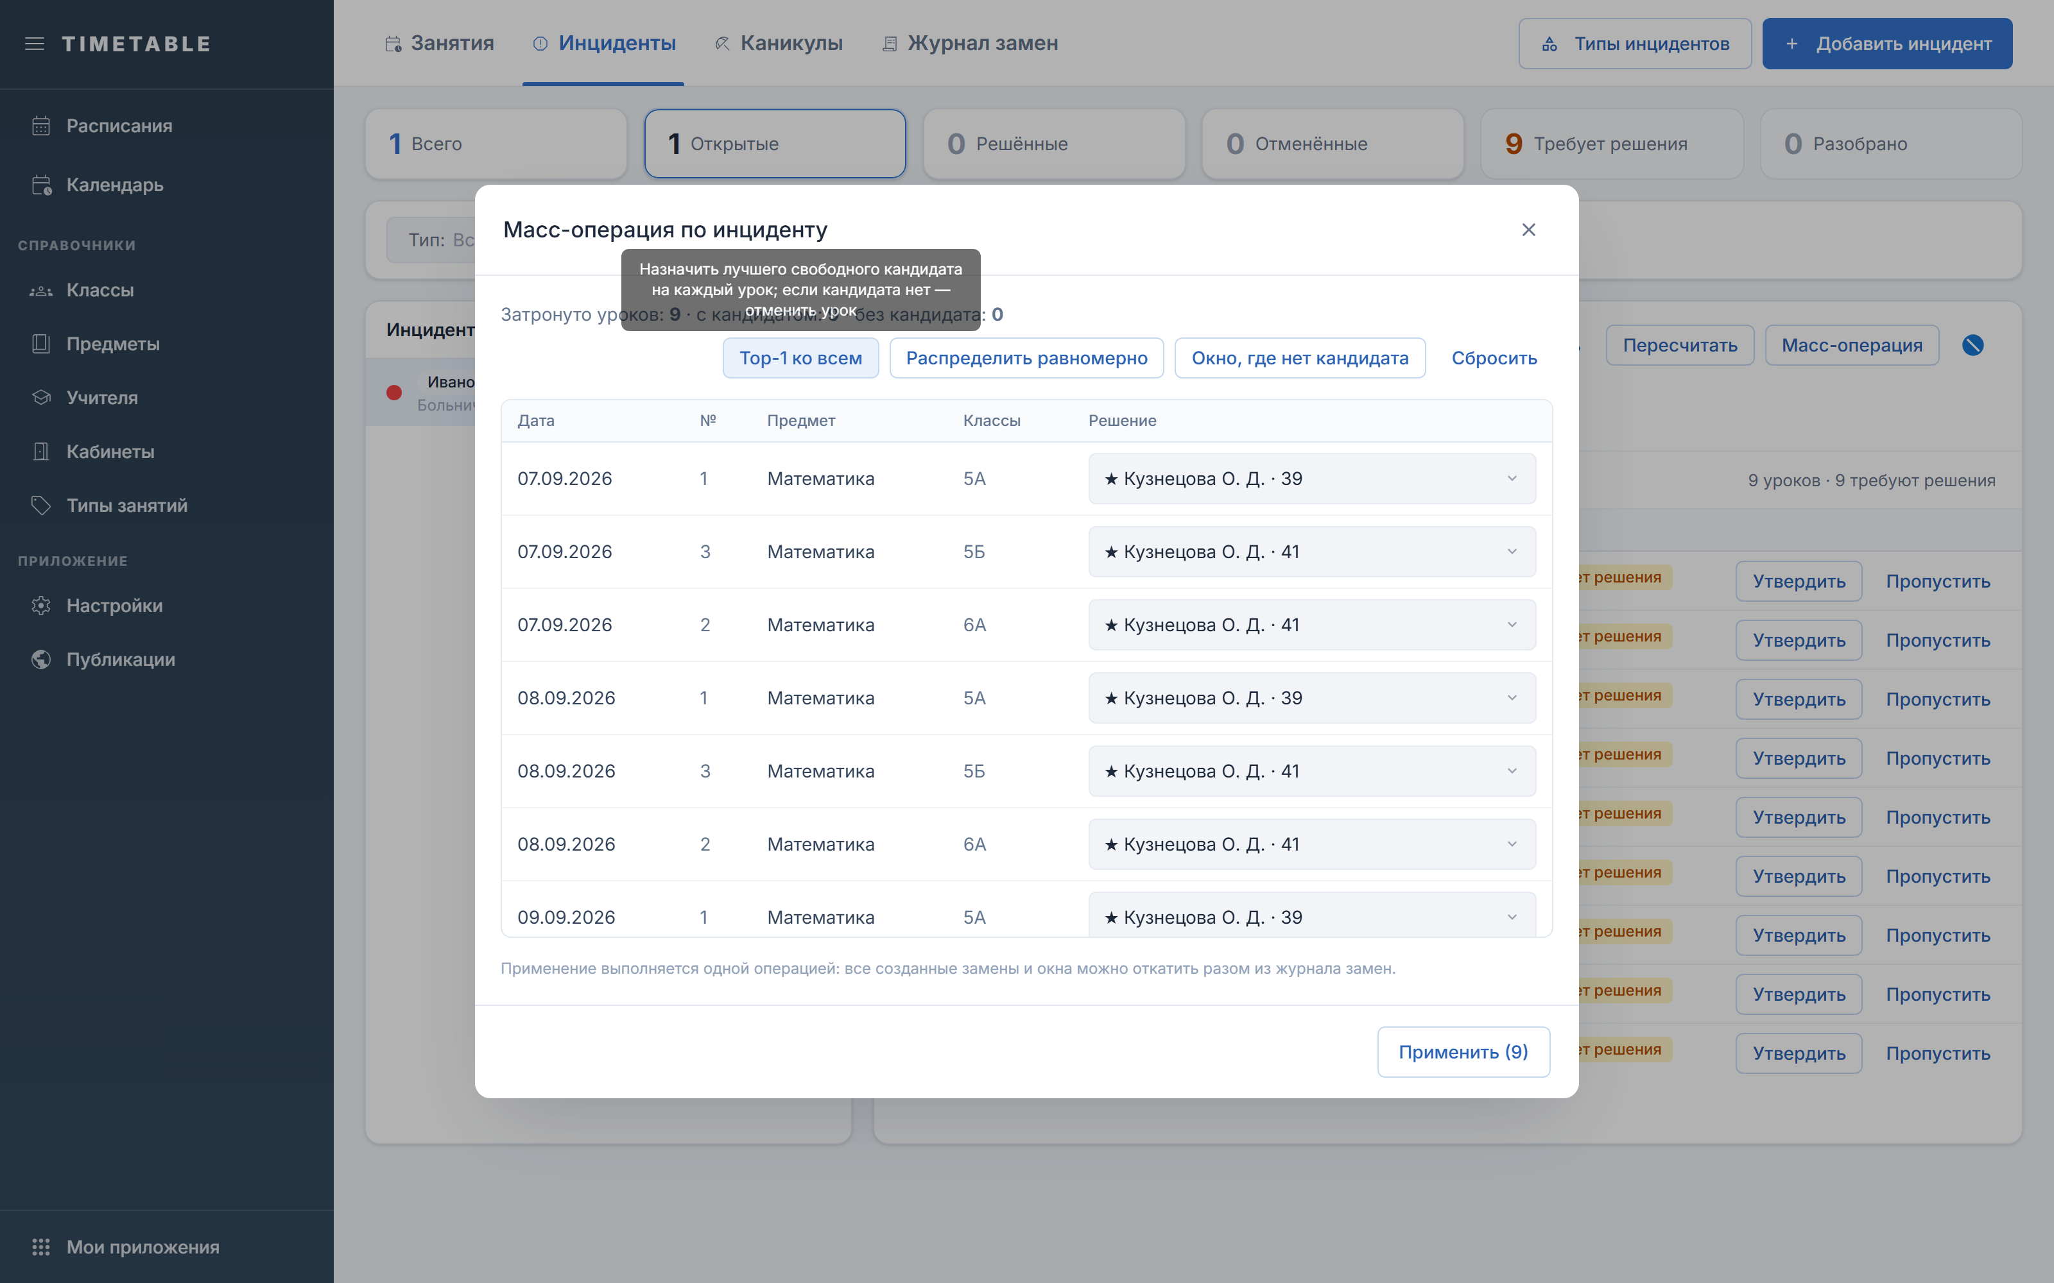
Task: Open the Решение dropdown for 08.09.2026 class 6А
Action: [x=1311, y=844]
